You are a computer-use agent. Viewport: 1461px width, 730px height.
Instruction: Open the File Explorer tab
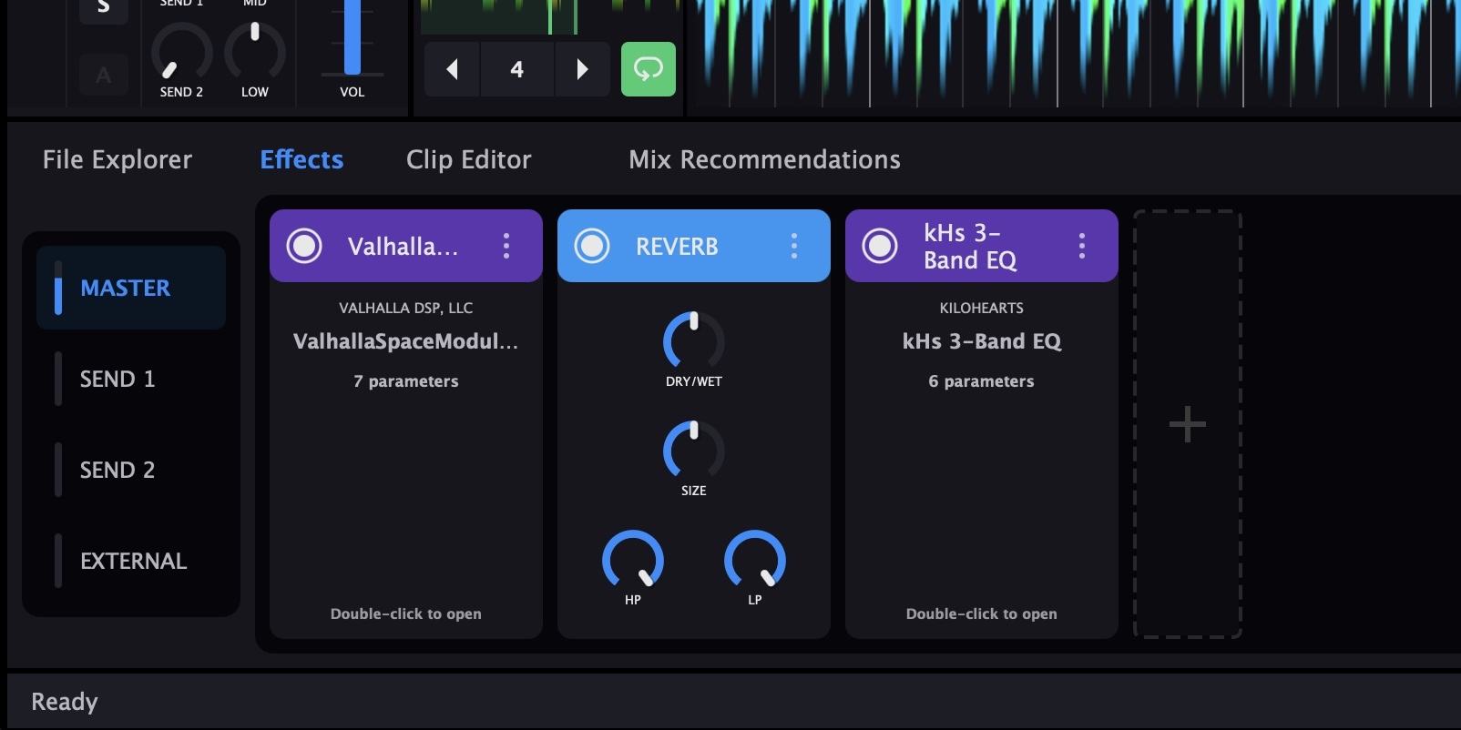pos(117,159)
